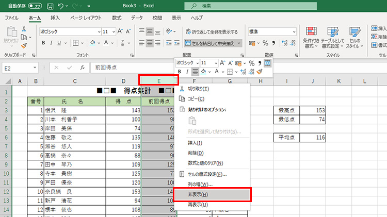
Task: Click 列の幅(W)... in context menu
Action: coord(202,184)
